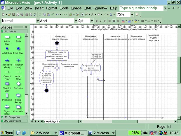Toggle Italic formatting
This screenshot has width=181, height=136.
pos(101,21)
